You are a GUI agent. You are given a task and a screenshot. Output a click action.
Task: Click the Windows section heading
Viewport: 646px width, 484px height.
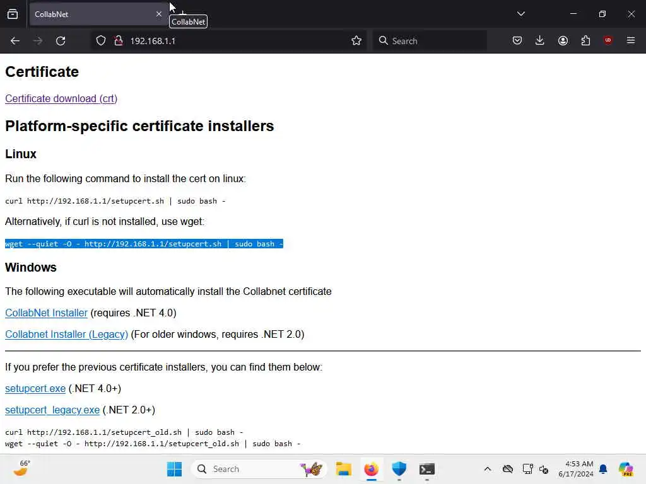click(x=30, y=267)
